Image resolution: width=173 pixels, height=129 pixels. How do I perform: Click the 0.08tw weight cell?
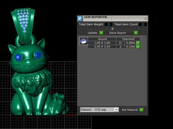tap(130, 43)
